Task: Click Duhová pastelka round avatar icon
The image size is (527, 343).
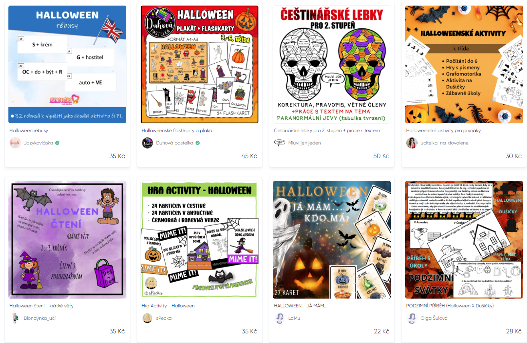Action: click(x=147, y=143)
